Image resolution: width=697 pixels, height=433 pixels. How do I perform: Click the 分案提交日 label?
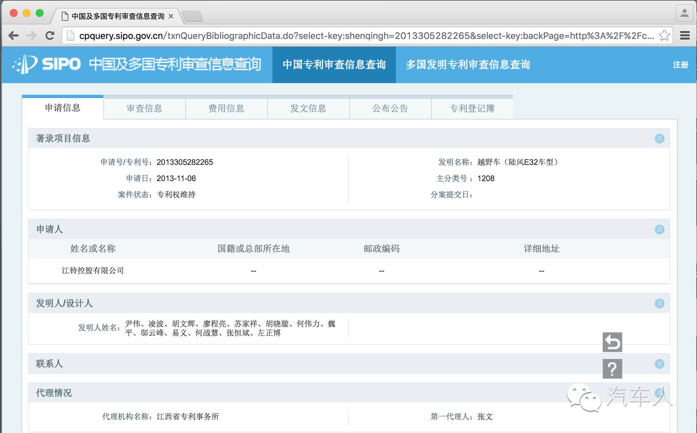[451, 195]
